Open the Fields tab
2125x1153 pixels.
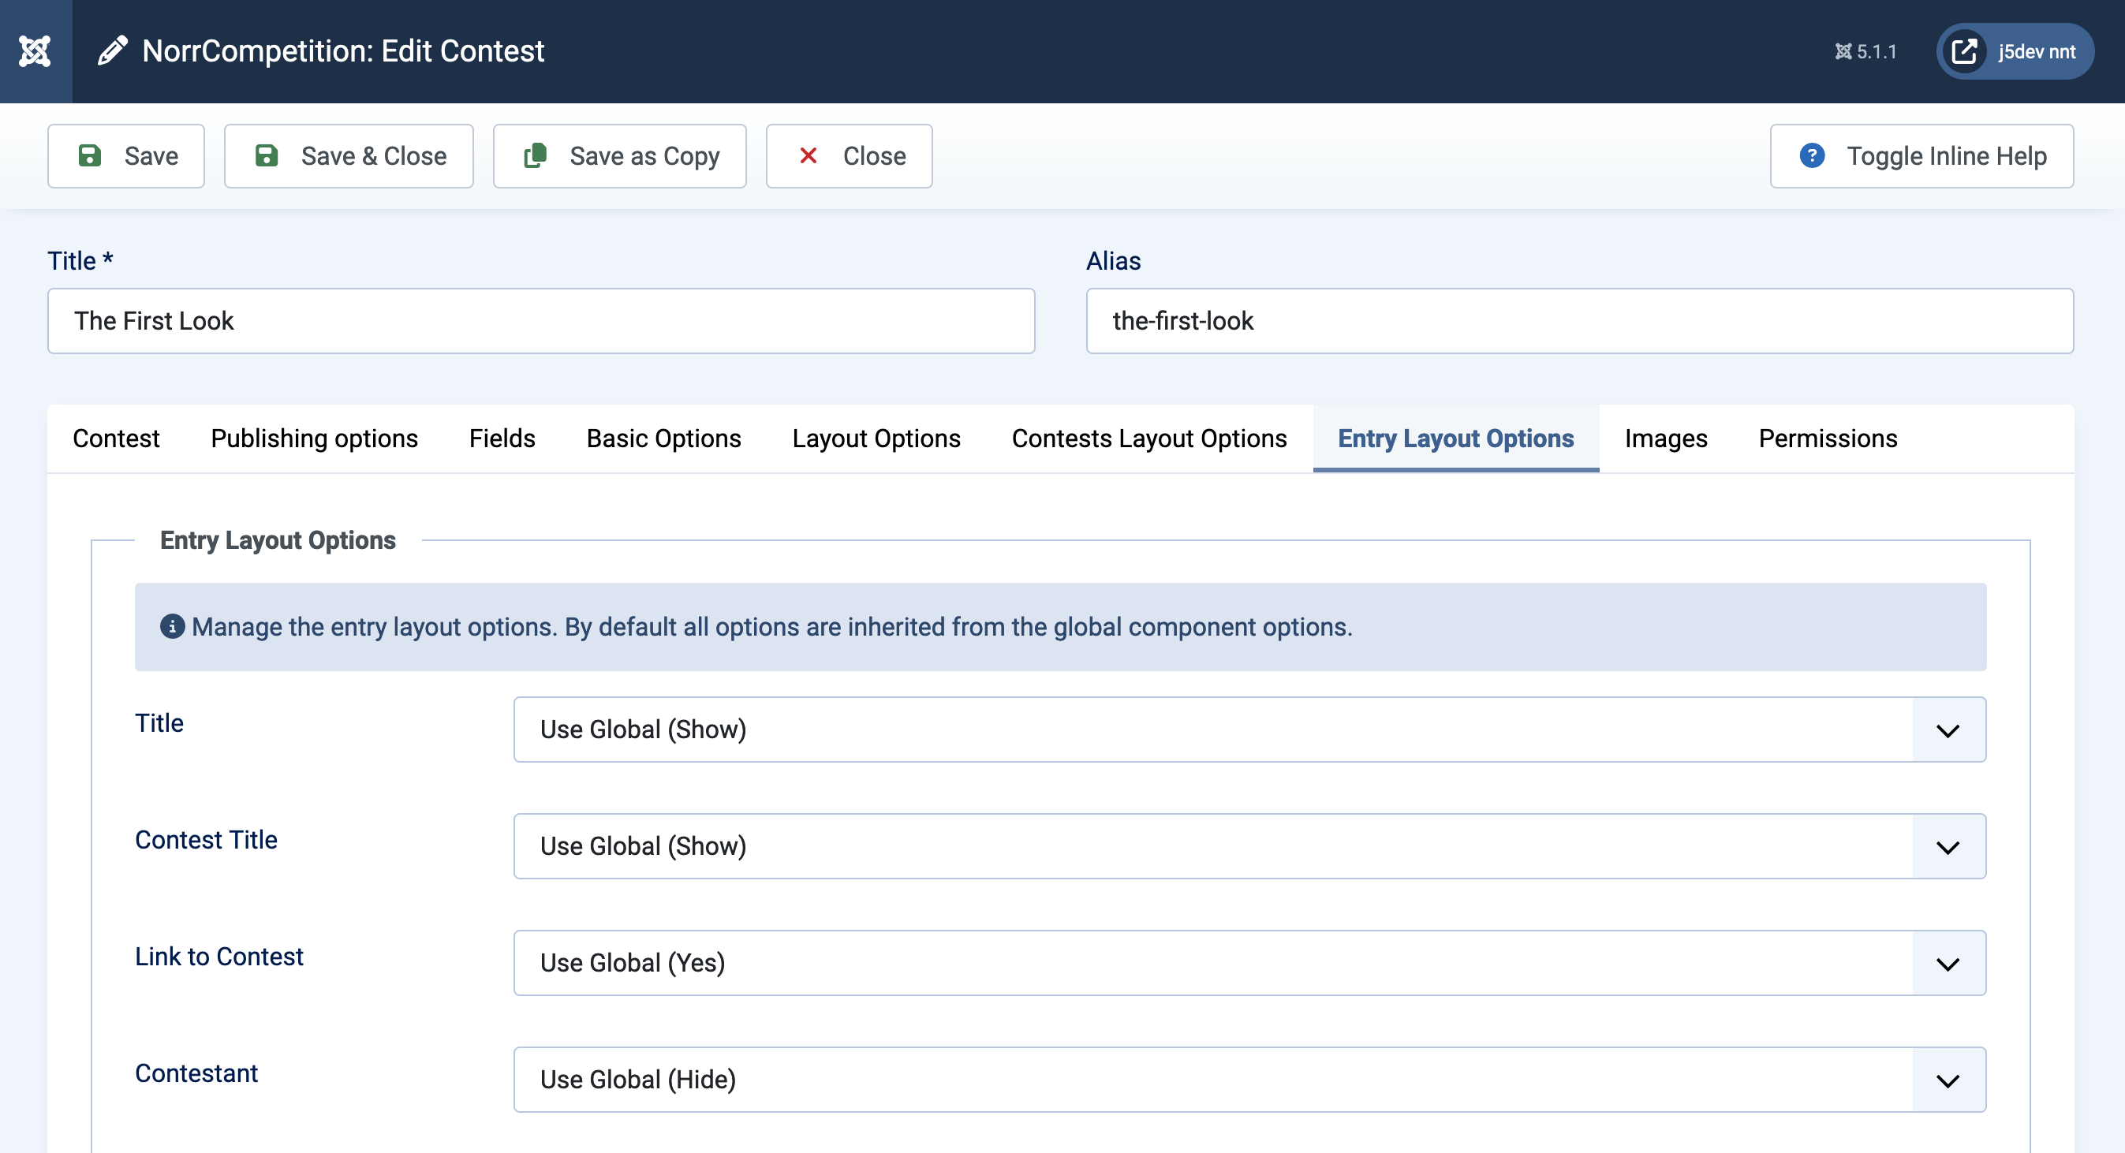click(x=502, y=438)
